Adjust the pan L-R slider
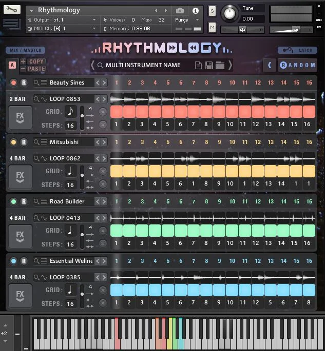The height and width of the screenshot is (351, 325). point(242,30)
